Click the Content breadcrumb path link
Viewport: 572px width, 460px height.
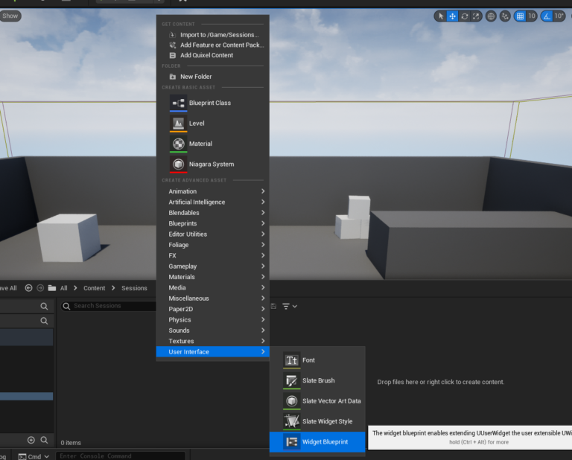click(95, 288)
